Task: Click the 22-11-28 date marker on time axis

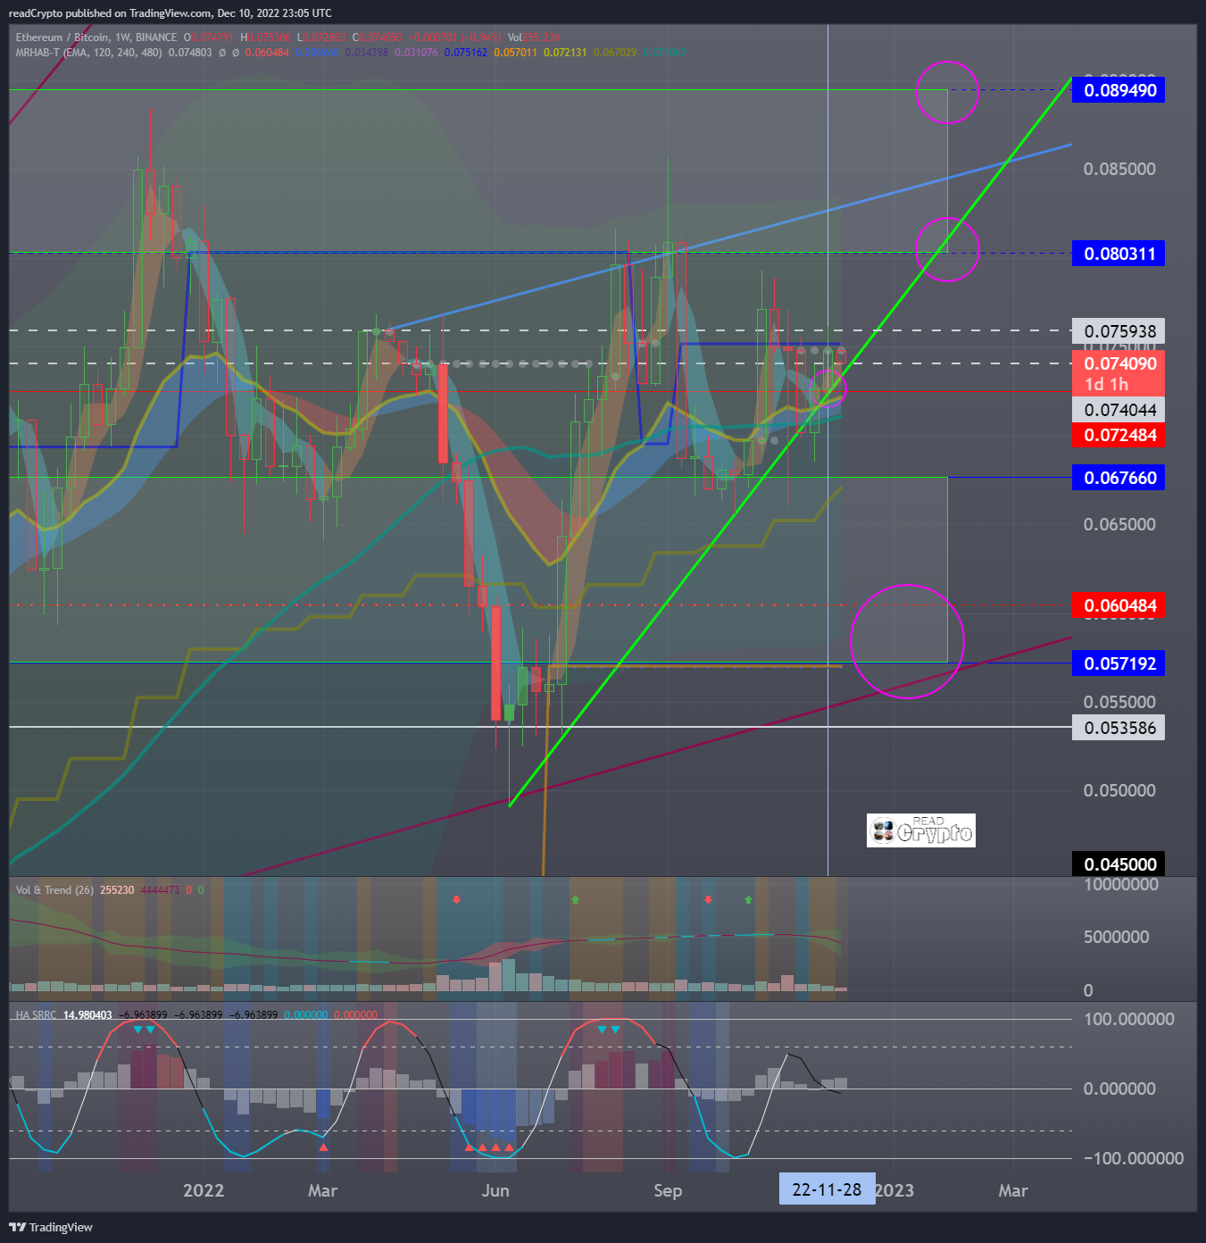Action: coord(828,1190)
